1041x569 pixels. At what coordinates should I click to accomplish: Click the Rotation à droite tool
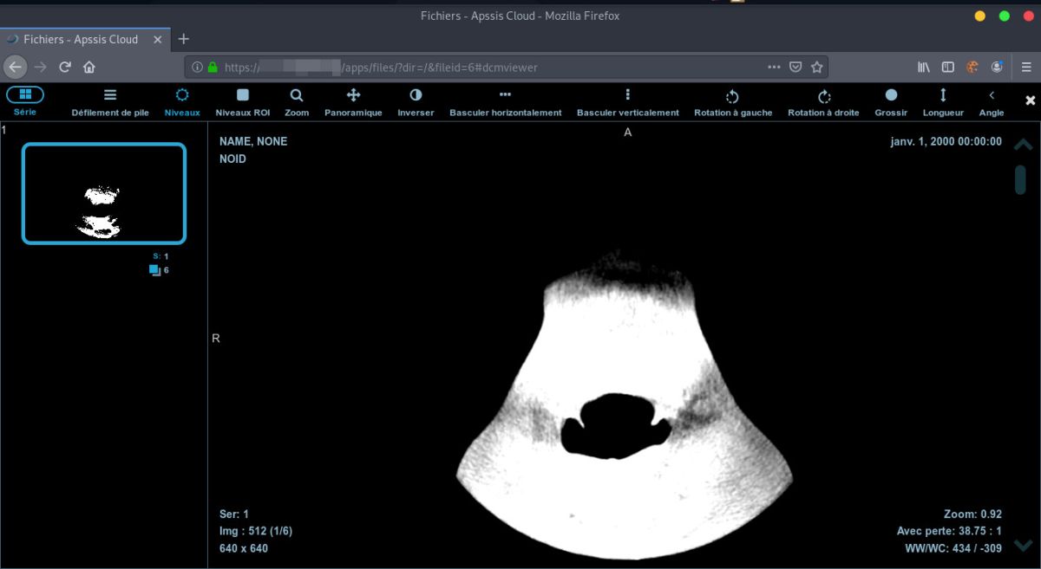pyautogui.click(x=823, y=101)
